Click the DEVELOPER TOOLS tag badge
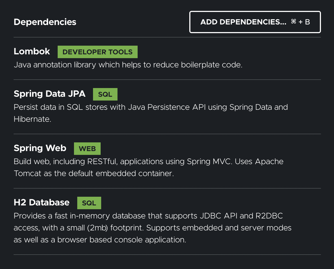The image size is (334, 269). click(97, 52)
